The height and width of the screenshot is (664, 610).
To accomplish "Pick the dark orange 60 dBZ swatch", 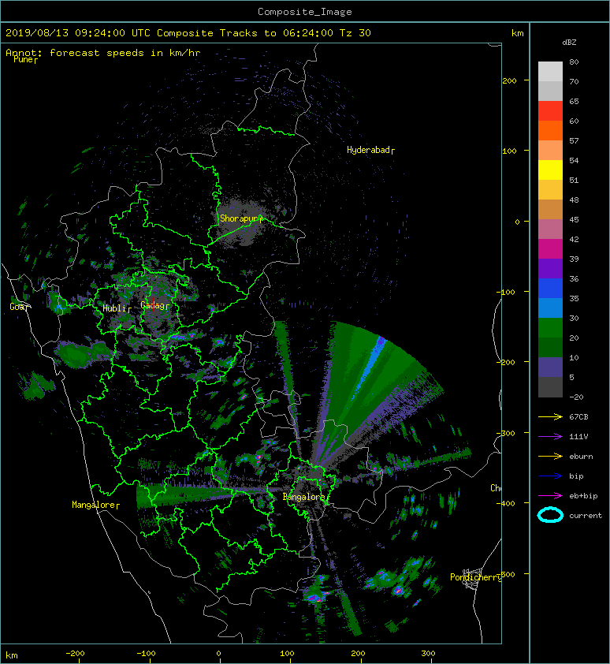I will coord(550,130).
